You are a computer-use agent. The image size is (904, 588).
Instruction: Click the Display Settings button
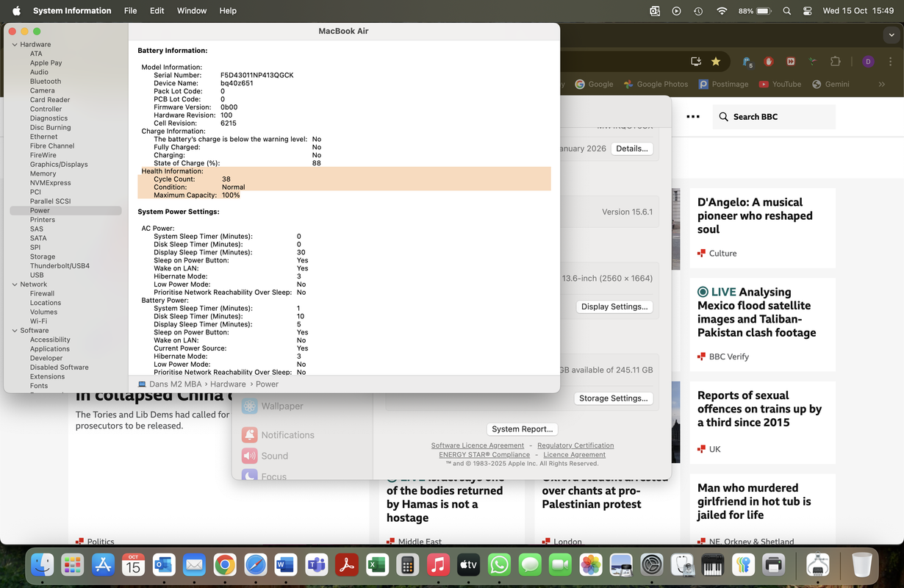(614, 306)
